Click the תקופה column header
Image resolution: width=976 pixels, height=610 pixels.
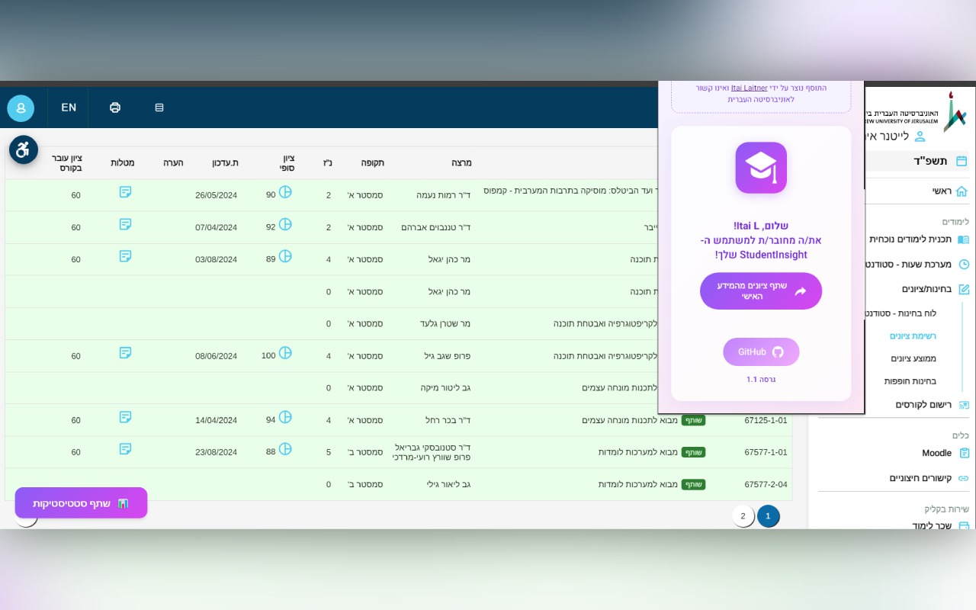pyautogui.click(x=372, y=162)
